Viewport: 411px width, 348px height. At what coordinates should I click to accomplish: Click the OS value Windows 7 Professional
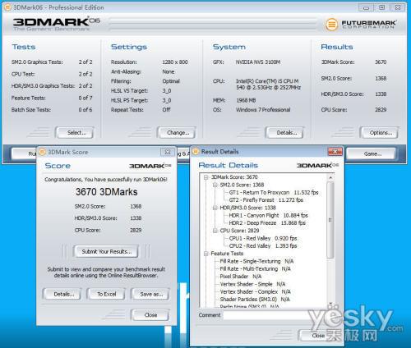pos(263,110)
